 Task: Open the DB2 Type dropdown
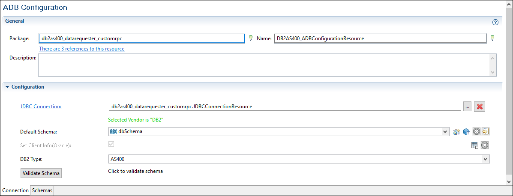485,159
